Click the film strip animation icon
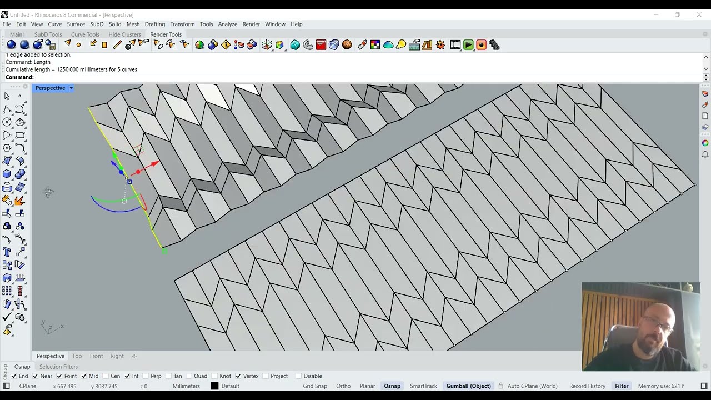This screenshot has width=711, height=400. [x=455, y=45]
